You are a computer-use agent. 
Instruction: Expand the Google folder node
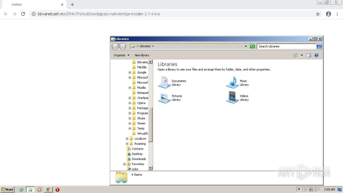[130, 72]
